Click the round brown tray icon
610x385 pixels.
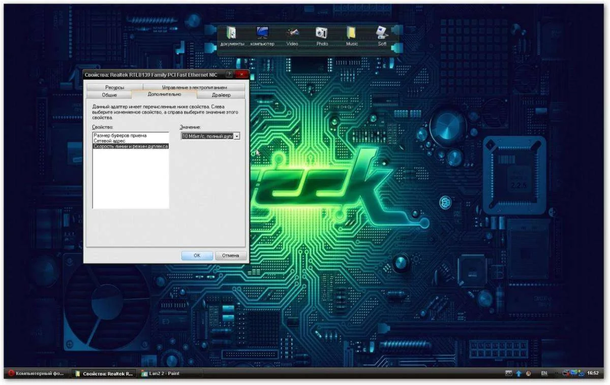pos(529,373)
